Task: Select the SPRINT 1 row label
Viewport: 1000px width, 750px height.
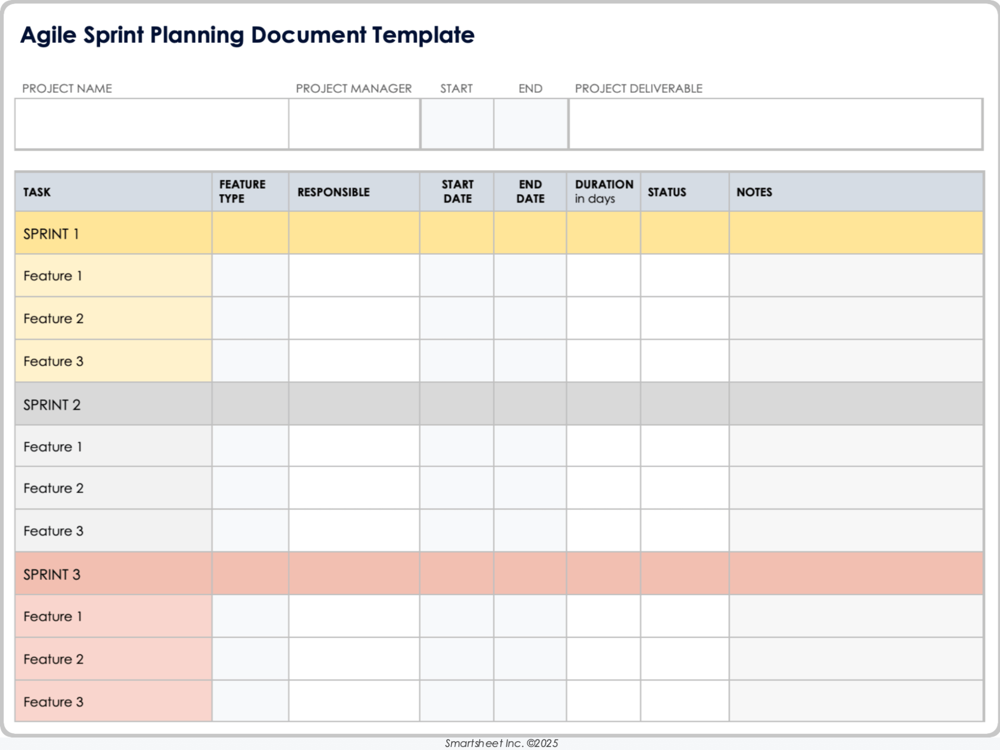Action: pos(51,234)
